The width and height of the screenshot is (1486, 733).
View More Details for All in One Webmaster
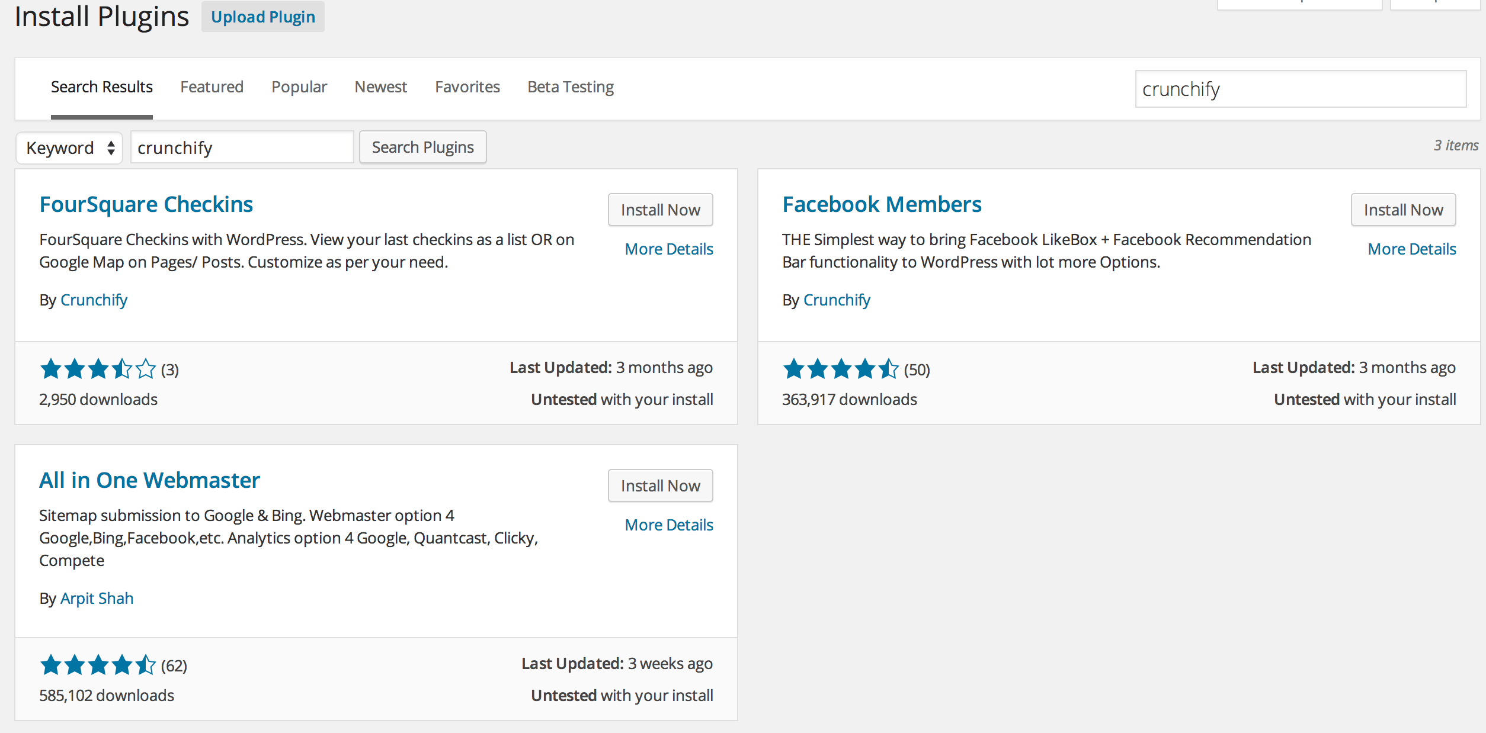click(669, 525)
